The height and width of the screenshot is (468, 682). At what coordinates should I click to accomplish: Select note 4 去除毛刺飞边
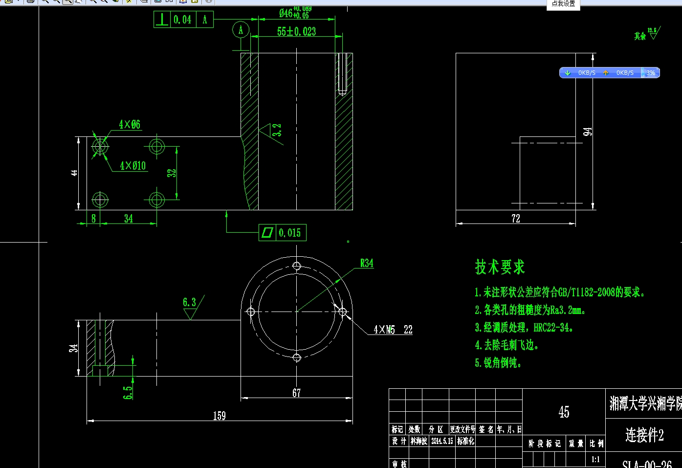coord(506,345)
